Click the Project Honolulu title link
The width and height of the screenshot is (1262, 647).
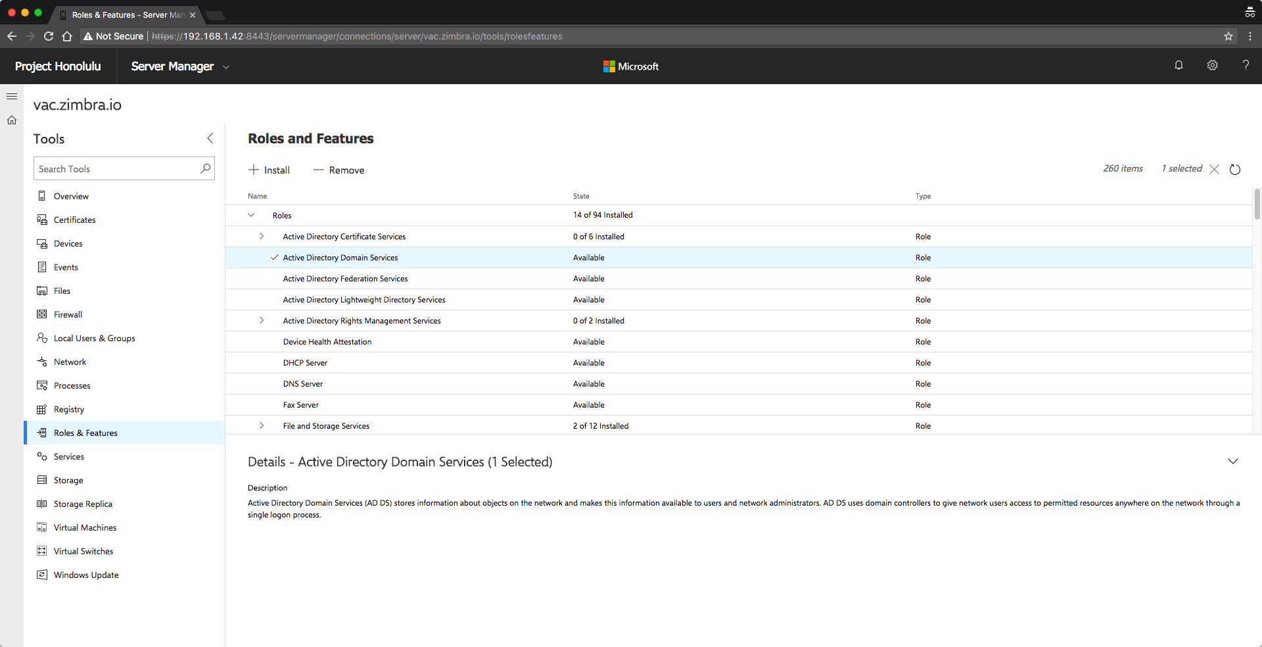(x=58, y=66)
